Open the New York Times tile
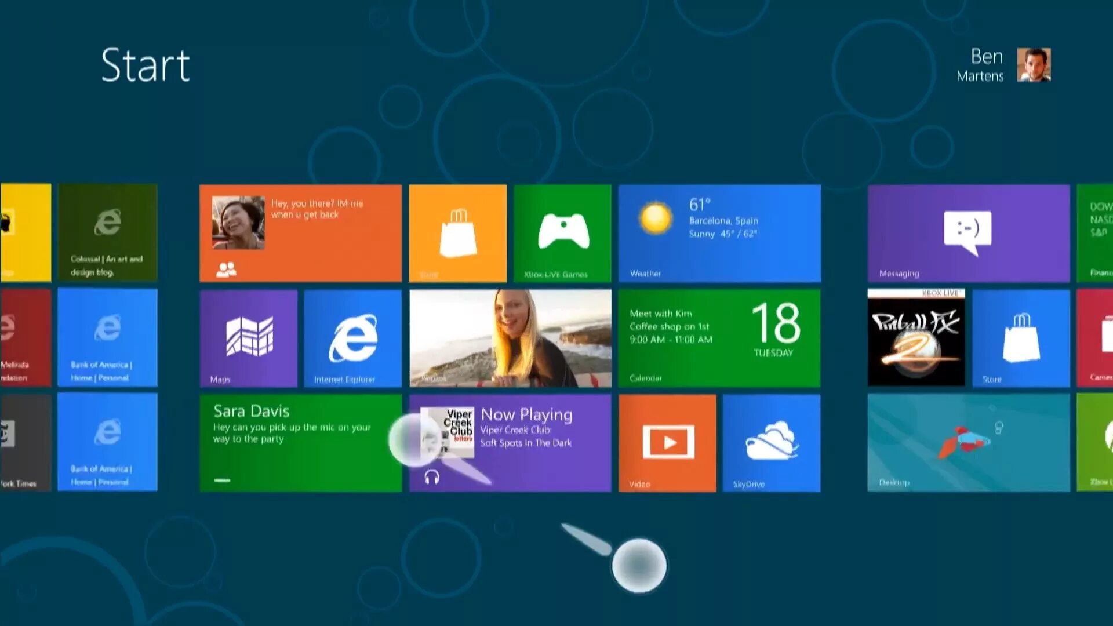The width and height of the screenshot is (1113, 626). click(26, 442)
